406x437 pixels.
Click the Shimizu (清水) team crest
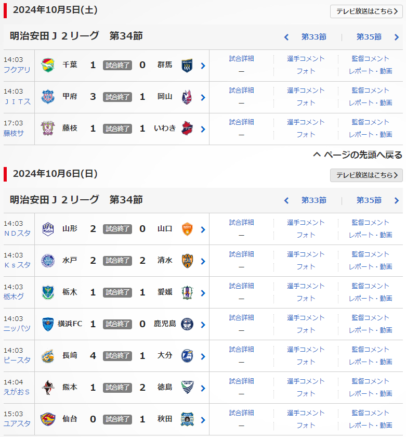[x=187, y=261]
